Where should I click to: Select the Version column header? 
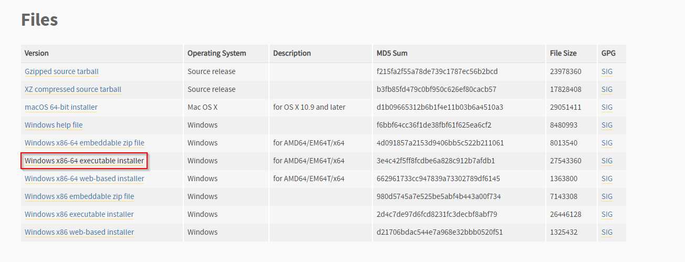click(37, 53)
